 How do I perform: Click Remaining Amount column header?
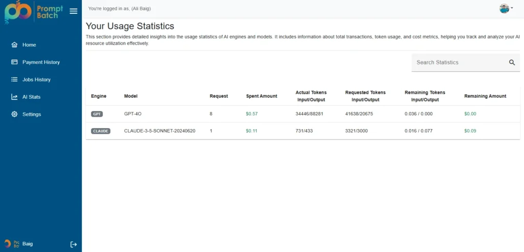click(485, 96)
